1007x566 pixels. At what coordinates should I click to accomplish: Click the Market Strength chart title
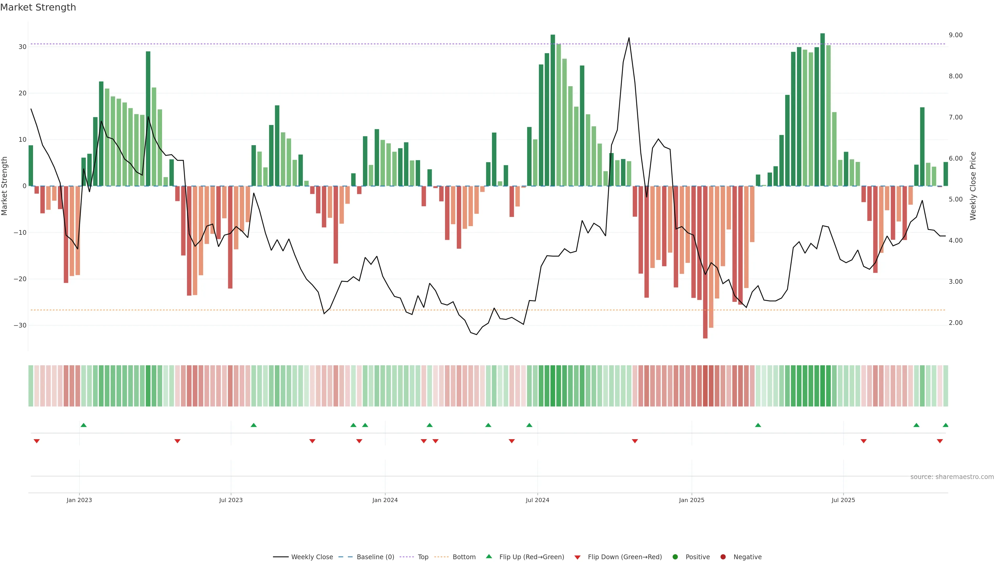tap(38, 7)
